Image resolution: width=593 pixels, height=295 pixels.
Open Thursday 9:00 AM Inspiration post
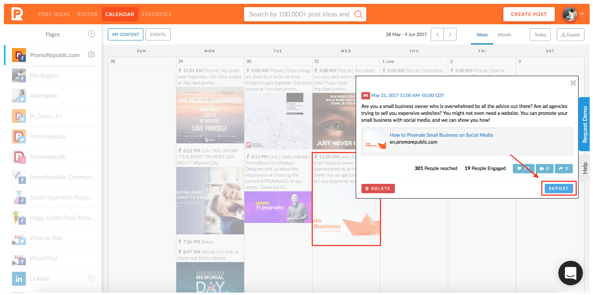pyautogui.click(x=413, y=70)
